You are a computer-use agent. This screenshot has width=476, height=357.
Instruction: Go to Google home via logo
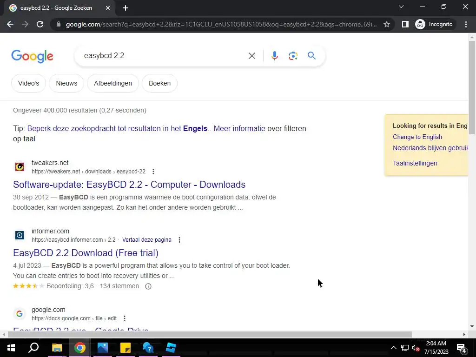click(32, 56)
